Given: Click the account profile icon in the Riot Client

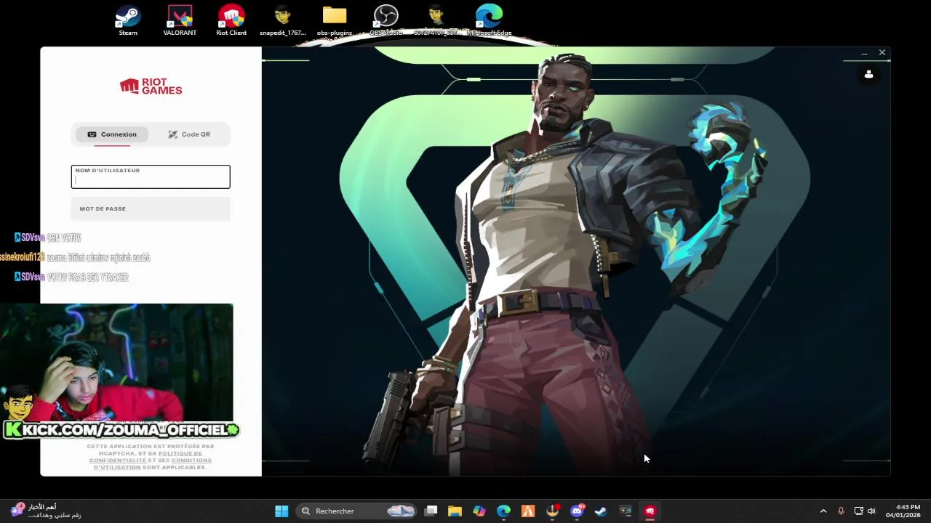Looking at the screenshot, I should coord(868,74).
